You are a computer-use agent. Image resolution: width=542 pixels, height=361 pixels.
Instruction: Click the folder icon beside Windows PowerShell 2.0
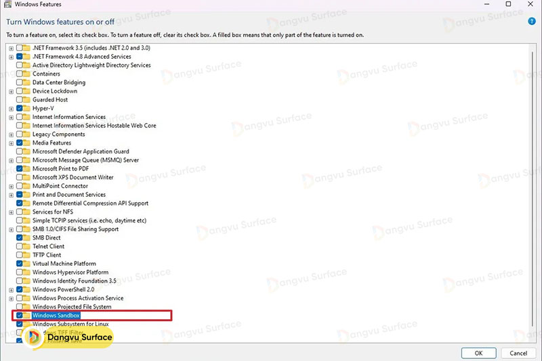coord(26,289)
